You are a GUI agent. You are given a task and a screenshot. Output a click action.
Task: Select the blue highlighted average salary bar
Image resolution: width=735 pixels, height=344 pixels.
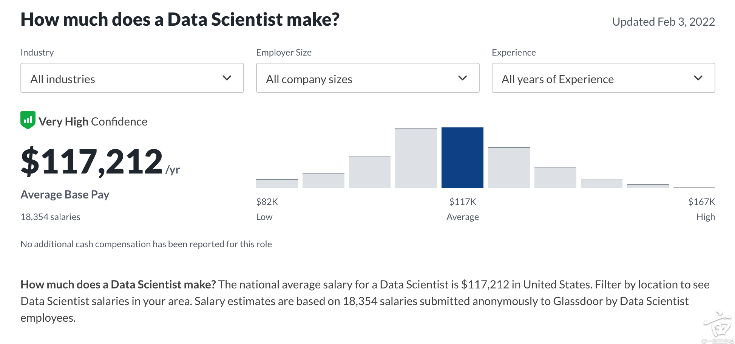pos(462,158)
